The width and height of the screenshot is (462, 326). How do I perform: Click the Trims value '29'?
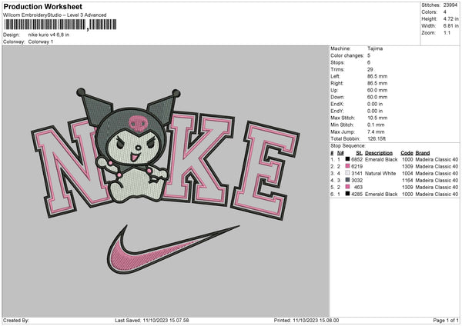370,69
